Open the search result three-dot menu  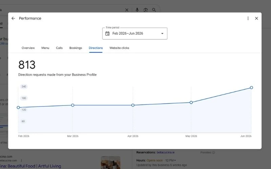21,161
